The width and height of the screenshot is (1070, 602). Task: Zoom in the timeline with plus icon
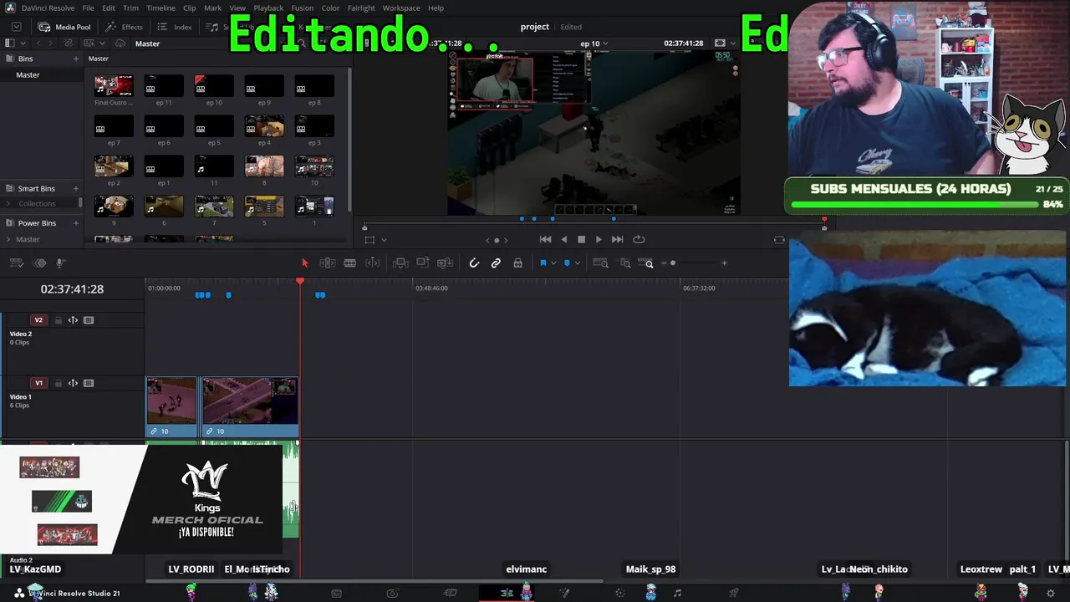pyautogui.click(x=724, y=263)
